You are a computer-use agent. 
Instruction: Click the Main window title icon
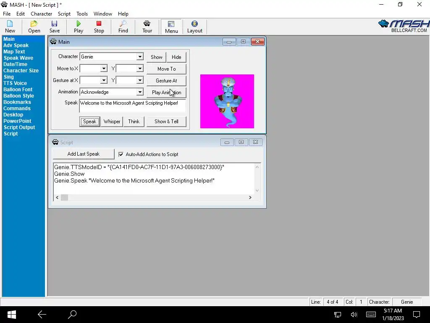click(x=53, y=42)
